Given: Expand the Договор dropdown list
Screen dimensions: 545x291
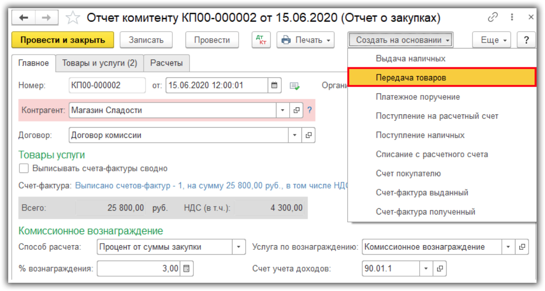Looking at the screenshot, I should (295, 135).
